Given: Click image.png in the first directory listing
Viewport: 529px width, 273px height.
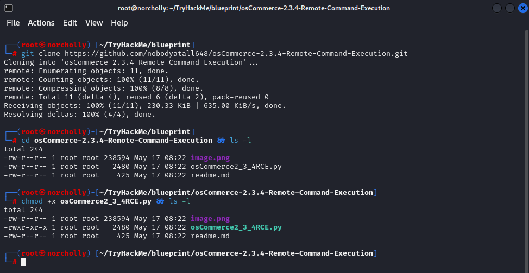Looking at the screenshot, I should (210, 158).
